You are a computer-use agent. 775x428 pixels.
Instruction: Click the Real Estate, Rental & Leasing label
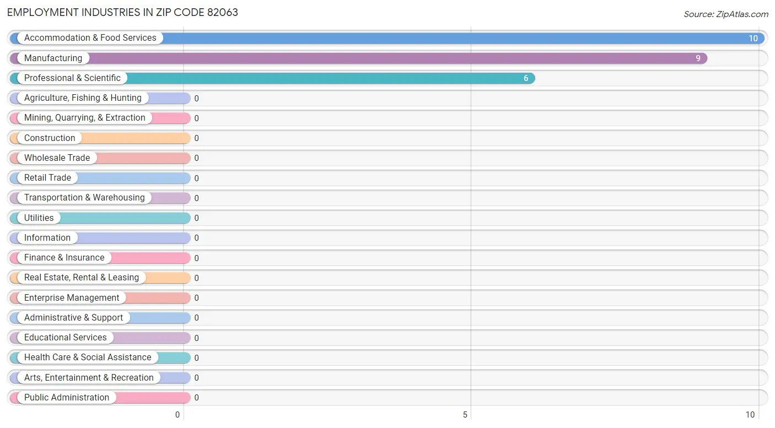(82, 278)
